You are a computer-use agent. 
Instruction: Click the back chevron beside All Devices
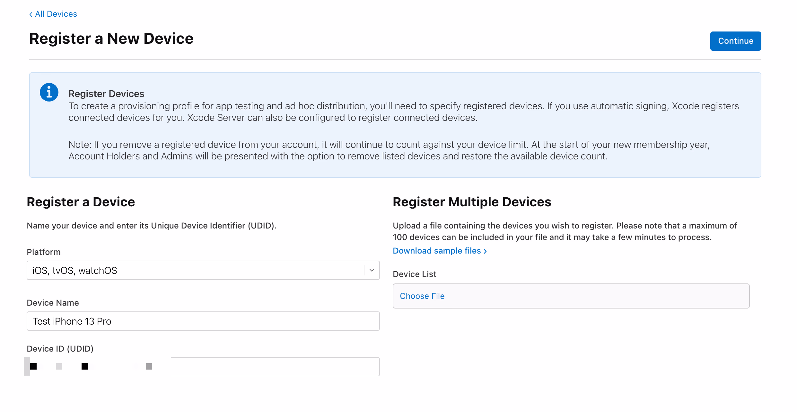[31, 14]
